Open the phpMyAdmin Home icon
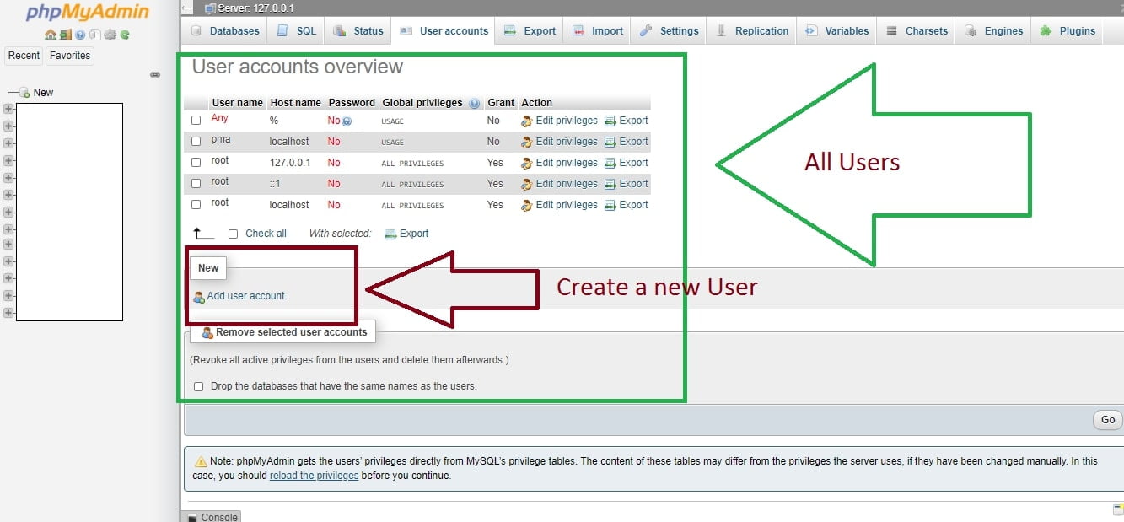The height and width of the screenshot is (522, 1124). (51, 35)
